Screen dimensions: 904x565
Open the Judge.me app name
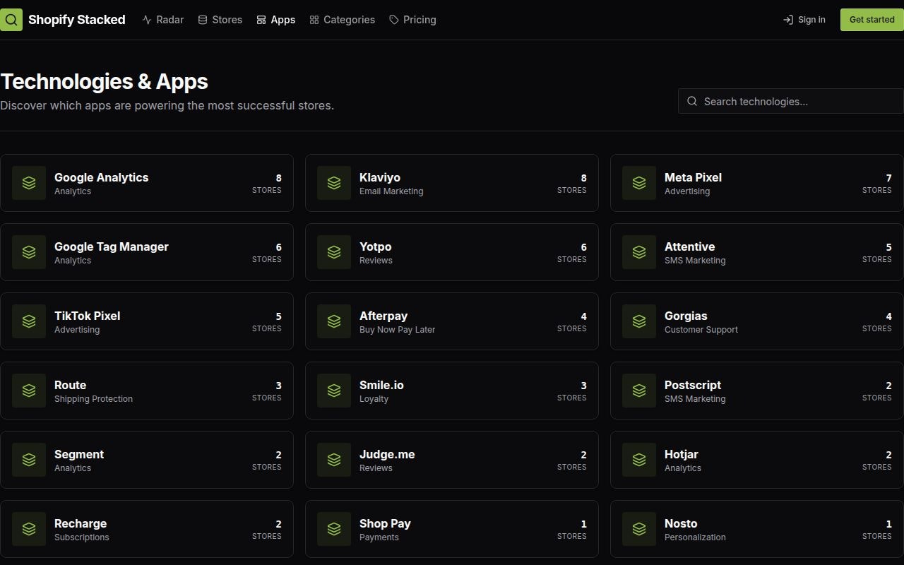click(387, 454)
